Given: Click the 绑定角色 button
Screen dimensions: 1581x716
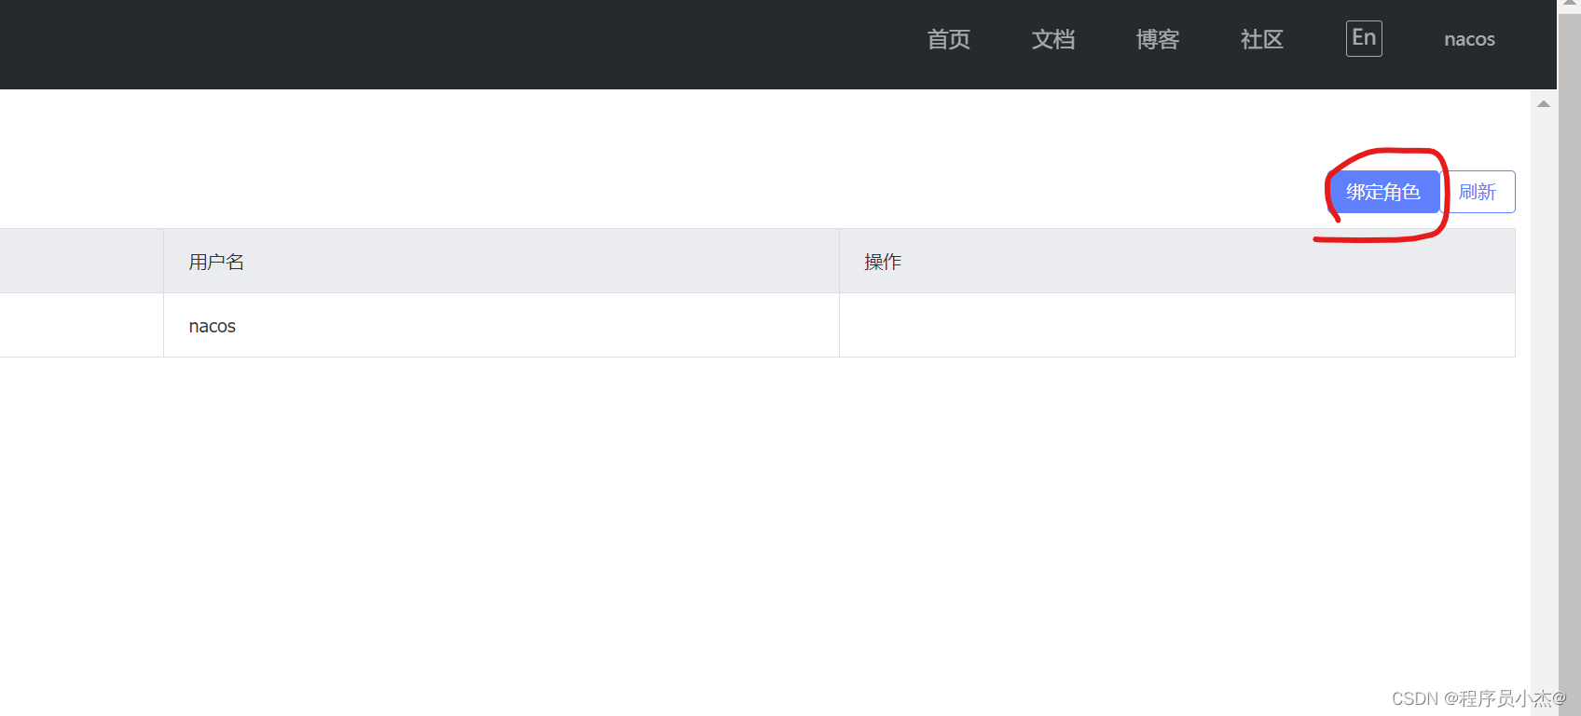Looking at the screenshot, I should tap(1383, 192).
